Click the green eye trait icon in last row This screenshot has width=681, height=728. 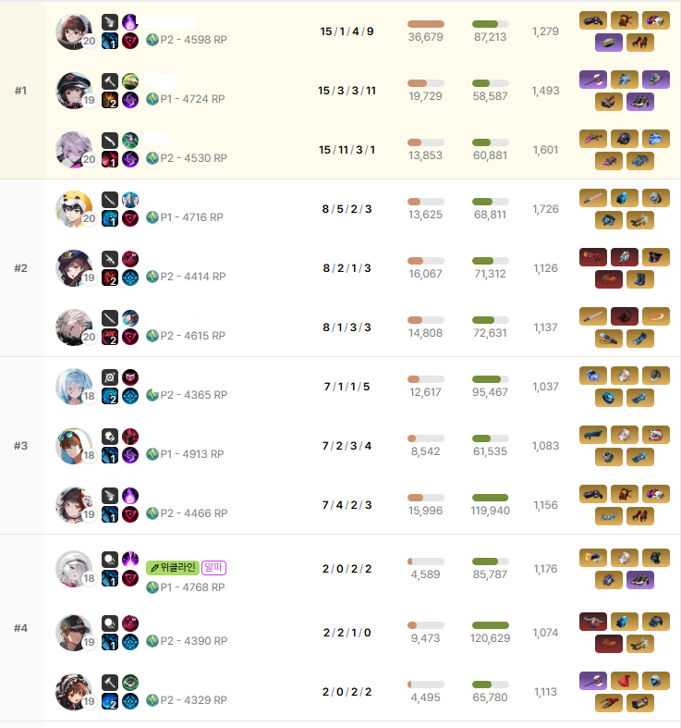pos(130,683)
